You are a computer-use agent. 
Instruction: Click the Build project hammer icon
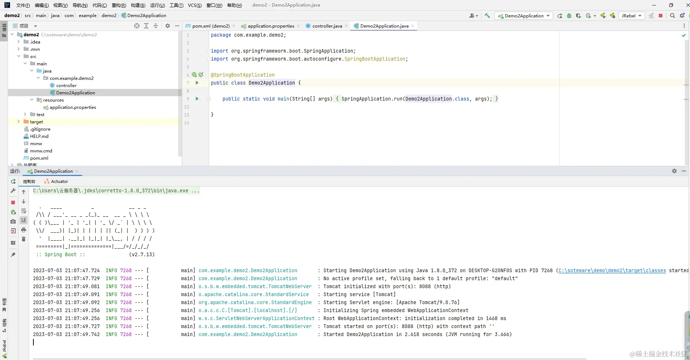(487, 16)
